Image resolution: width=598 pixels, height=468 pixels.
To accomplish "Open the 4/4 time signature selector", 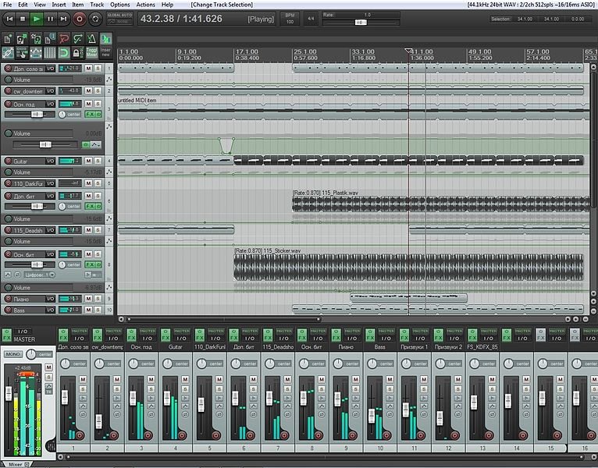I will pos(311,17).
